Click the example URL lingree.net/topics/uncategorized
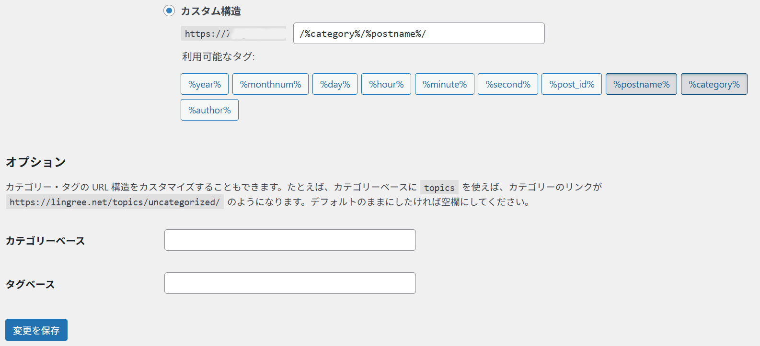Screen dimensions: 760x346 (115, 202)
